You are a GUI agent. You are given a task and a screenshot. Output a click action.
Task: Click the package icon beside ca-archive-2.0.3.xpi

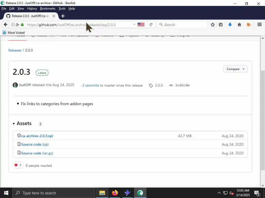tap(19, 135)
